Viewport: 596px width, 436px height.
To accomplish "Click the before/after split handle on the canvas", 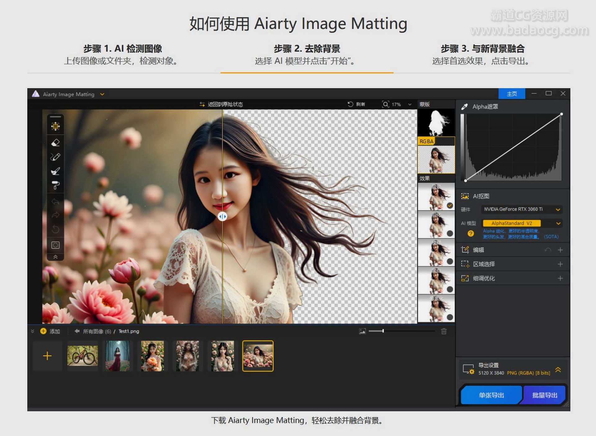I will click(x=222, y=216).
